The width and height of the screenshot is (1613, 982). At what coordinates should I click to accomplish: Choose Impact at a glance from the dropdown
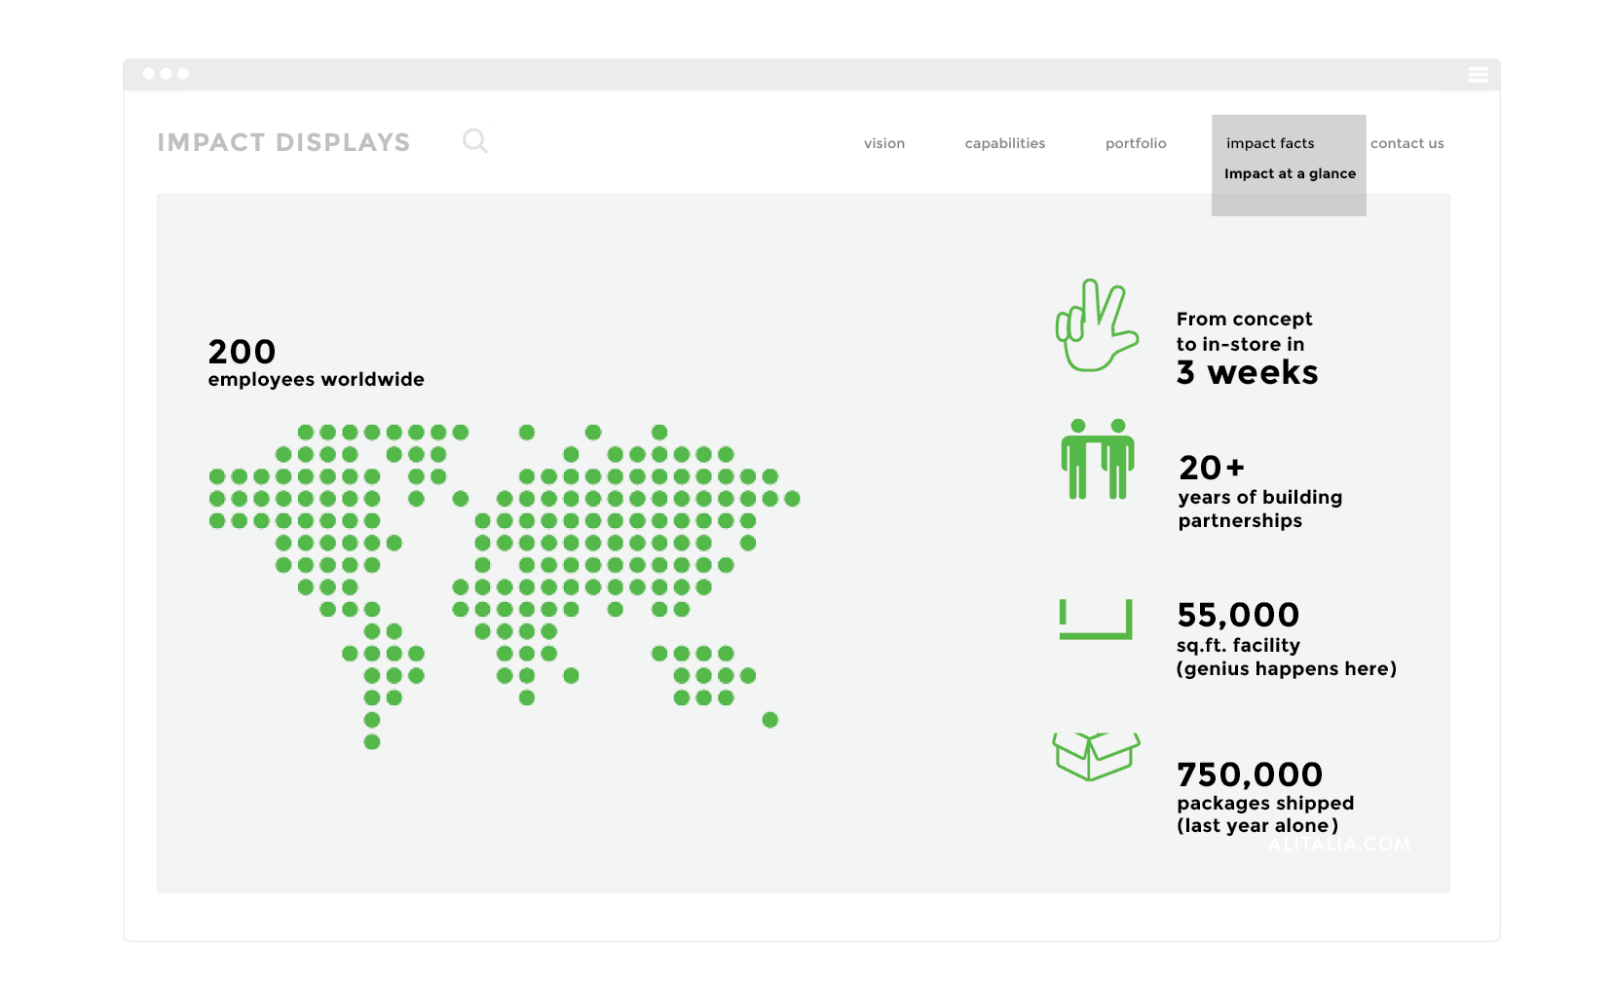(x=1290, y=173)
